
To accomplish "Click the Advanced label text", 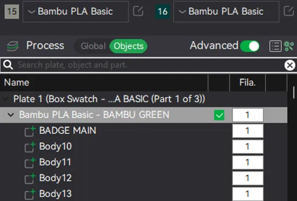I will pyautogui.click(x=214, y=45).
